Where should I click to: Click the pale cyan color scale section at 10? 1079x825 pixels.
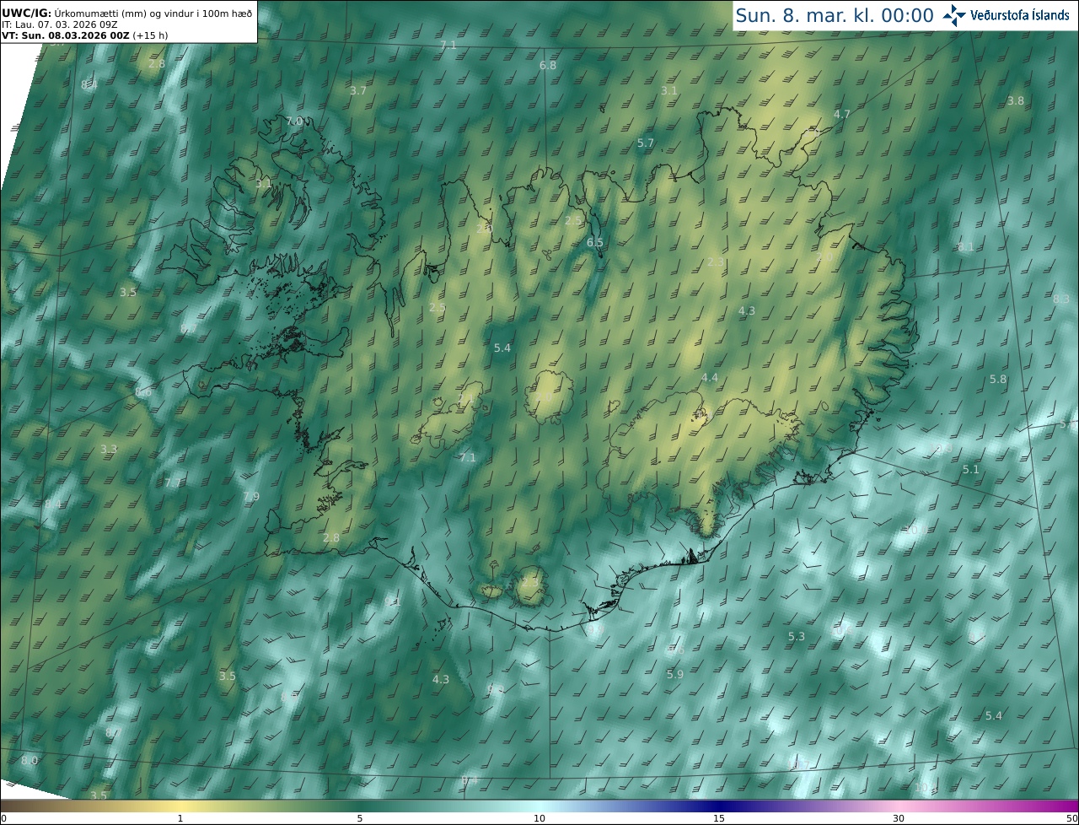tap(539, 806)
